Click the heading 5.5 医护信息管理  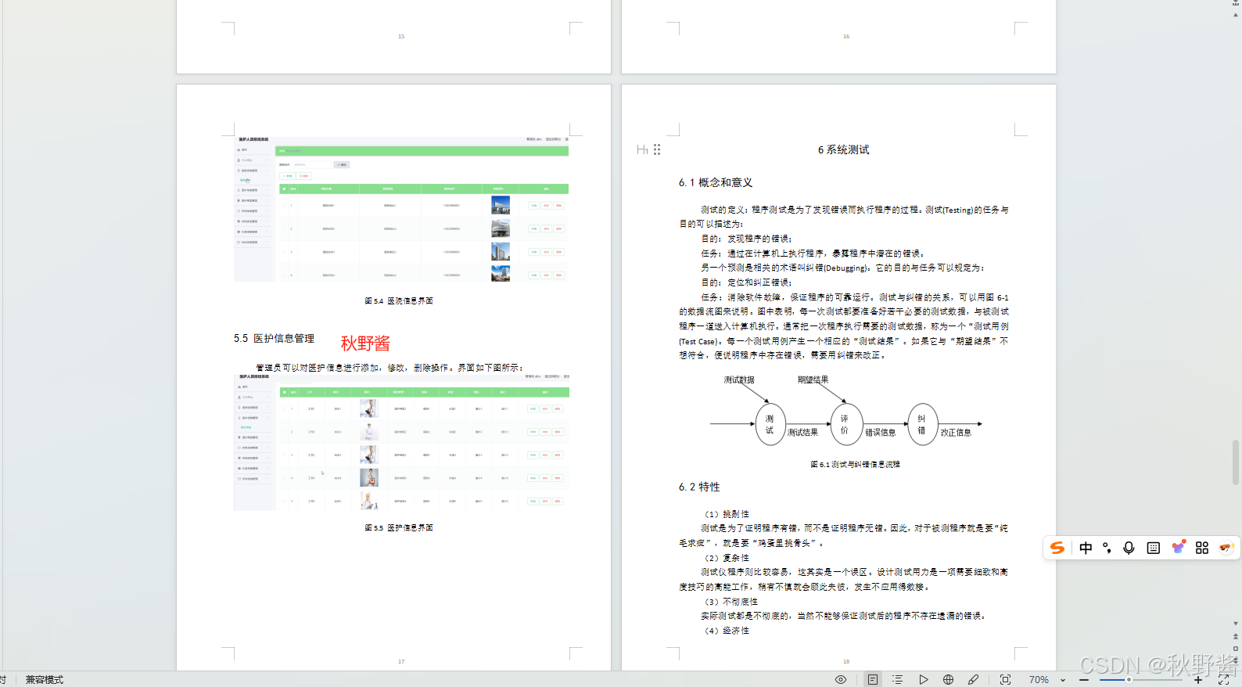(274, 338)
